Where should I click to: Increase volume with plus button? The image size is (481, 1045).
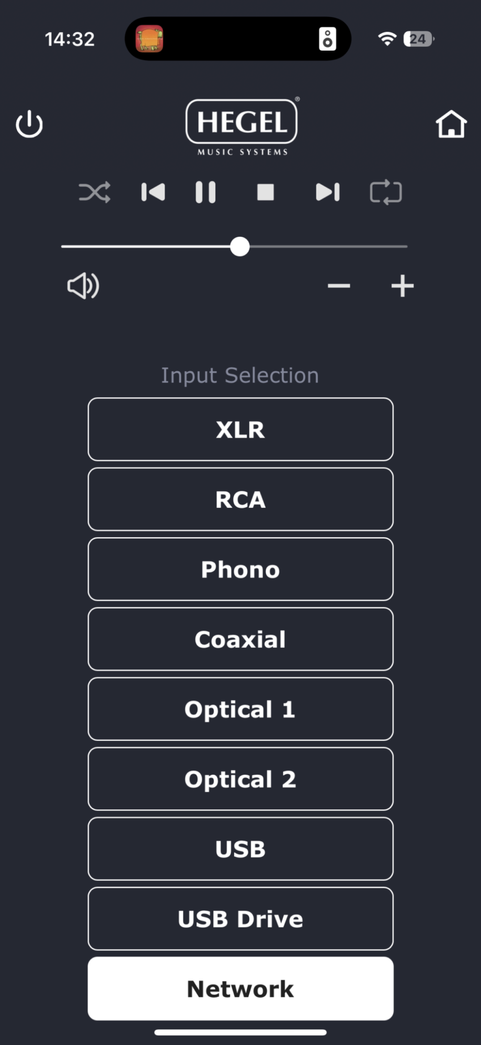point(403,286)
